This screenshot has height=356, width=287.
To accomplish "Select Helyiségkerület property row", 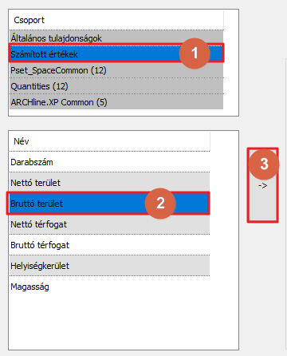I will pos(109,266).
